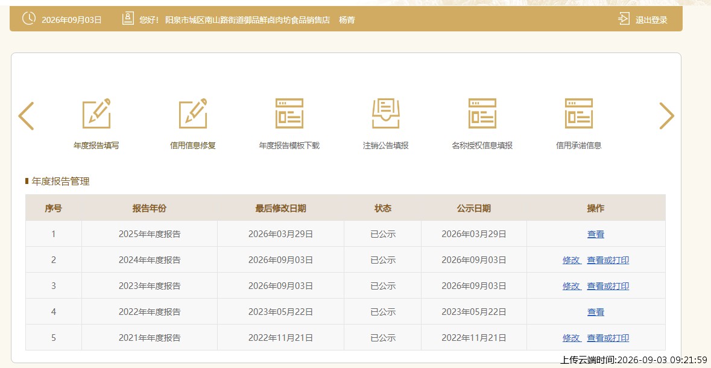This screenshot has width=711, height=368.
Task: Click 最后修改日期 2026年03月29日 for 2025 report
Action: click(x=280, y=234)
